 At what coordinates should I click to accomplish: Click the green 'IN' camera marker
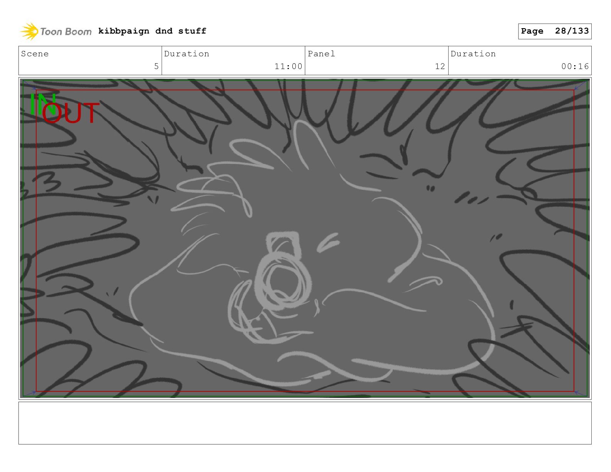point(42,103)
